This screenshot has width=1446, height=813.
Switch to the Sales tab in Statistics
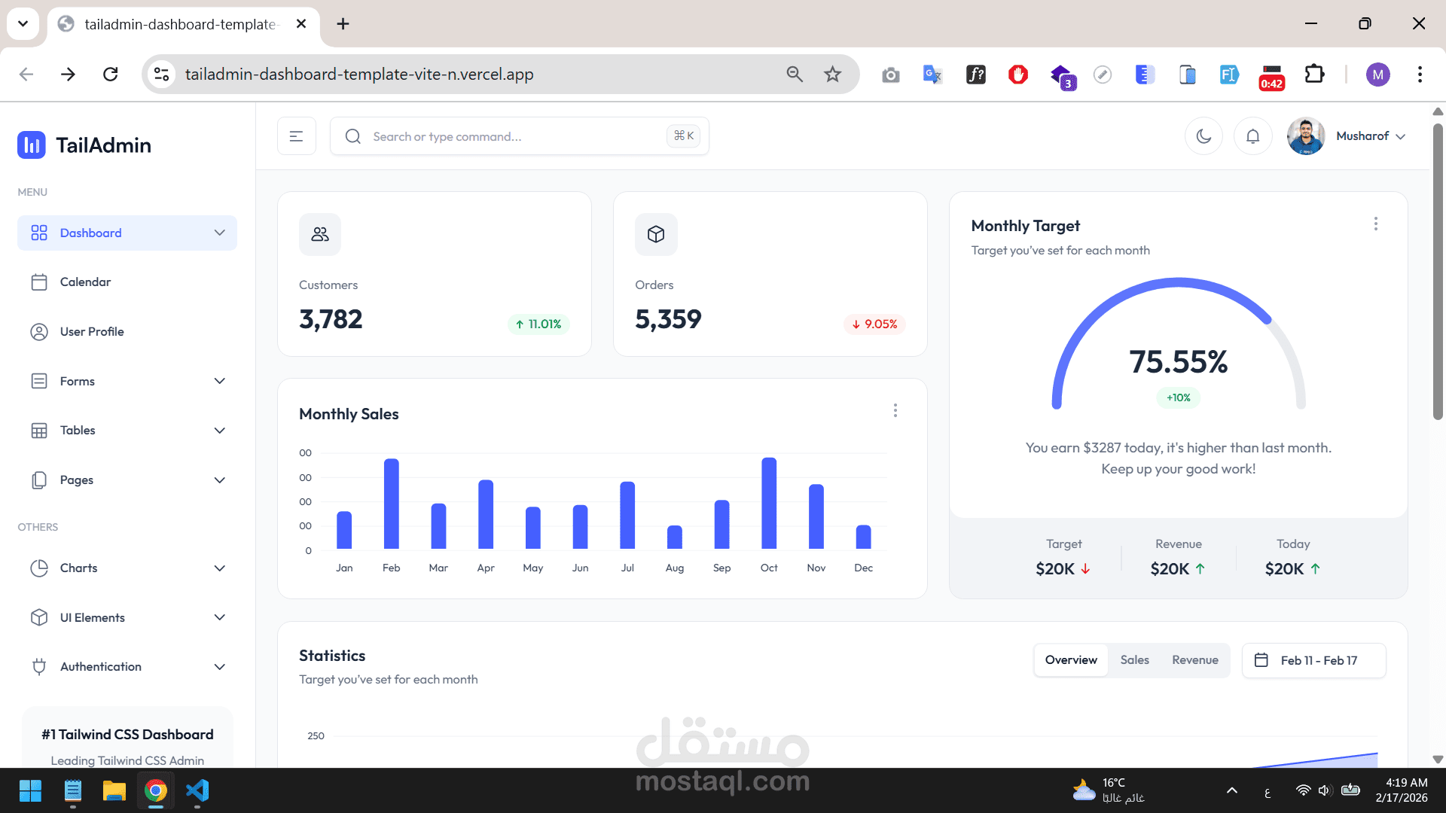1134,659
